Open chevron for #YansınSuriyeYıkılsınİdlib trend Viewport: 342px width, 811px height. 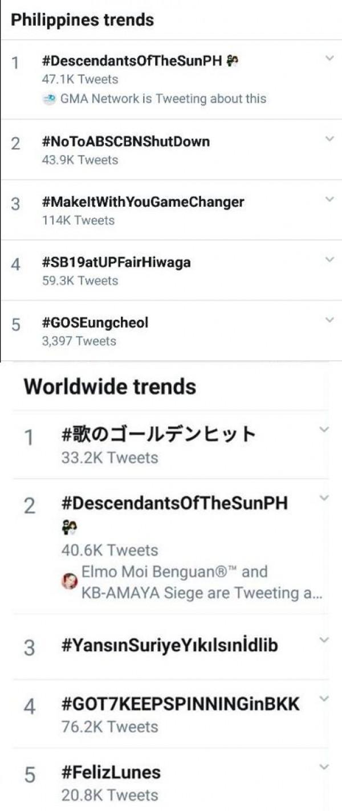324,640
